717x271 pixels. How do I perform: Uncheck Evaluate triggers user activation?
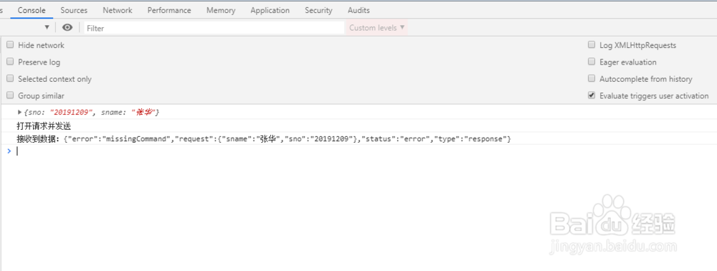click(x=592, y=95)
